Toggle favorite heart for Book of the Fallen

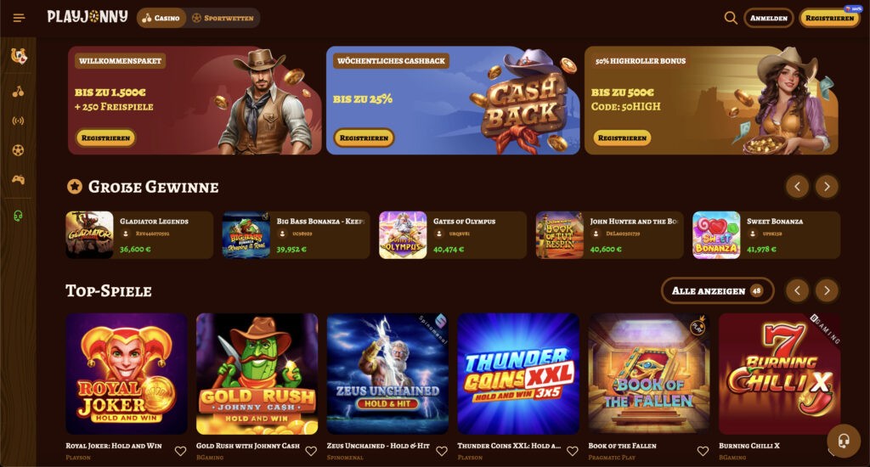coord(703,451)
